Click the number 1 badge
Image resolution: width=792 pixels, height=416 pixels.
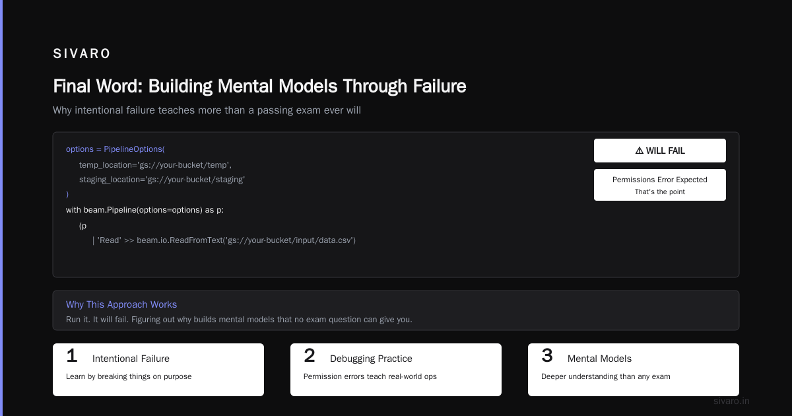(x=72, y=356)
